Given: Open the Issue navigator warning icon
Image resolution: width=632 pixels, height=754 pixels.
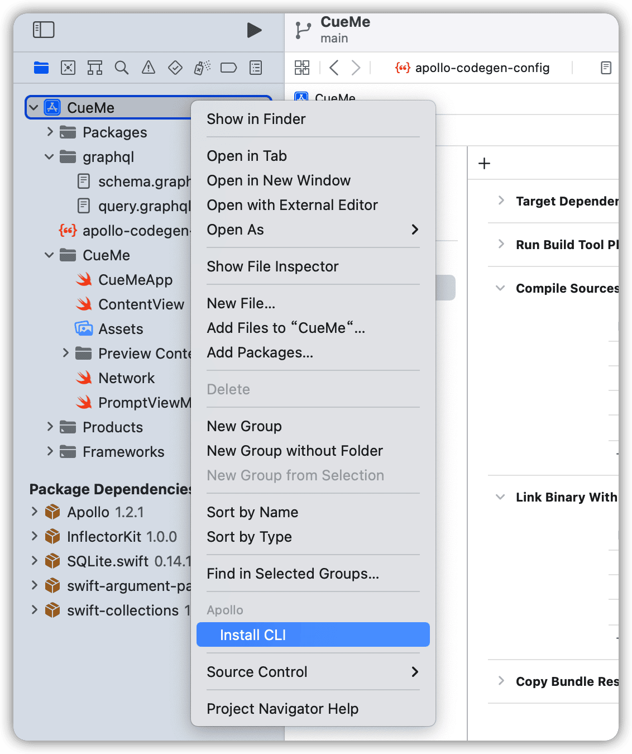Looking at the screenshot, I should [149, 68].
